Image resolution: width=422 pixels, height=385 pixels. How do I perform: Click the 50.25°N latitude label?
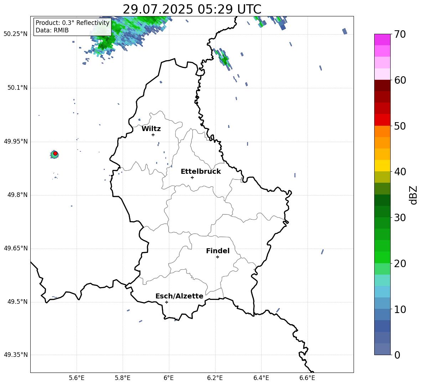click(16, 34)
